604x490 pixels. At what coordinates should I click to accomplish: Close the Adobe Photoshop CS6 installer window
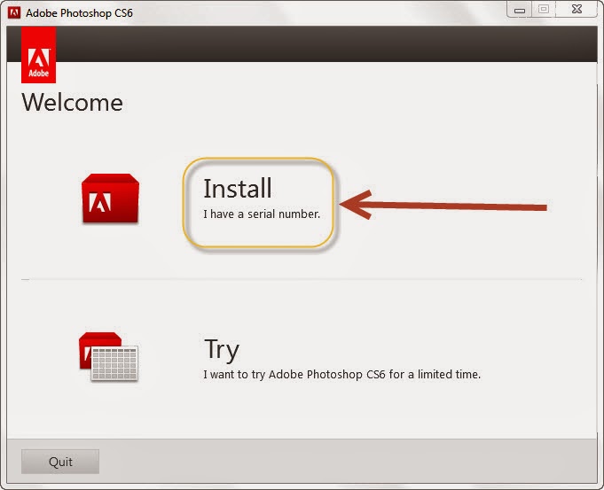pyautogui.click(x=577, y=9)
